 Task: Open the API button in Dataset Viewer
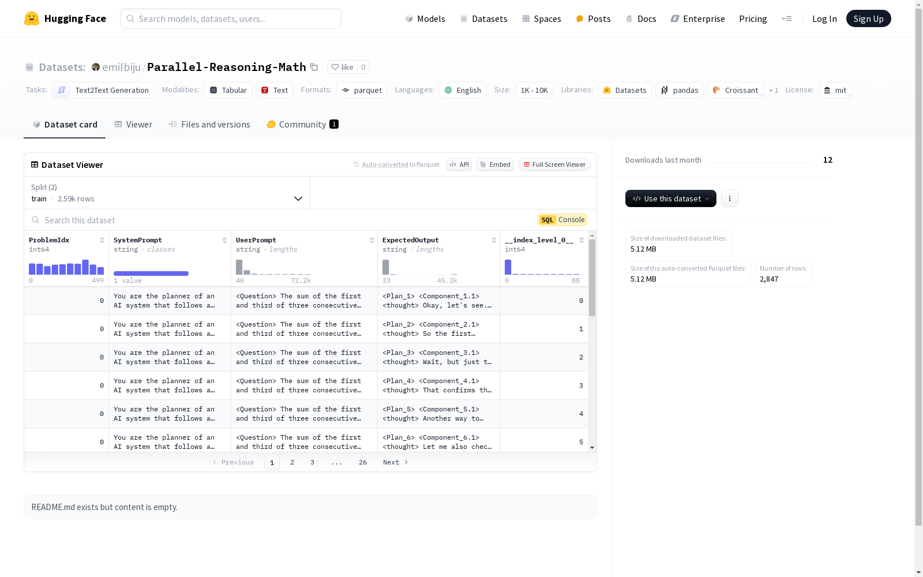[459, 164]
